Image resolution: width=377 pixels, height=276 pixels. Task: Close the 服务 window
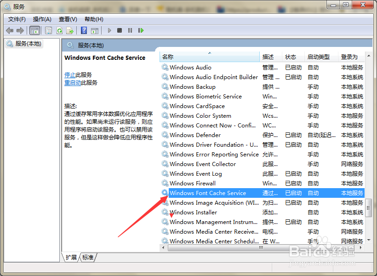(x=363, y=5)
